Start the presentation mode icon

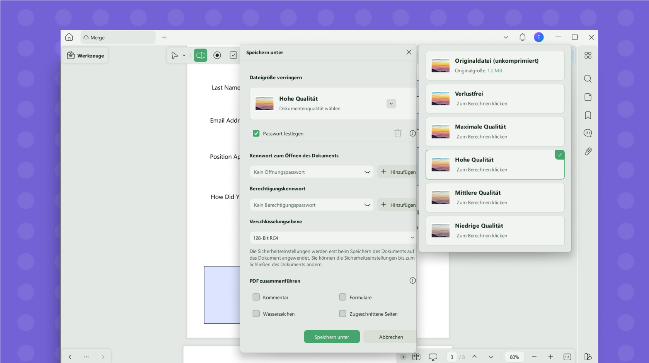point(433,357)
